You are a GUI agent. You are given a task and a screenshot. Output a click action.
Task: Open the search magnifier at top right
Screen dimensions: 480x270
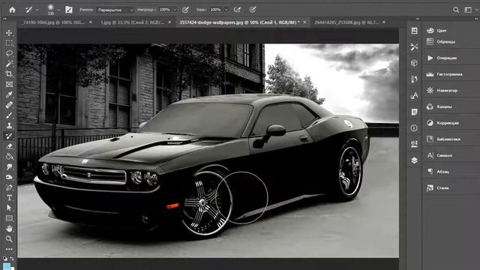(456, 10)
